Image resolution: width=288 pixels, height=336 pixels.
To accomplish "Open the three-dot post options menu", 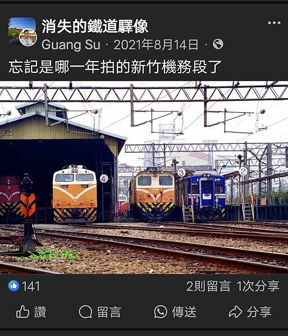I will click(x=274, y=23).
